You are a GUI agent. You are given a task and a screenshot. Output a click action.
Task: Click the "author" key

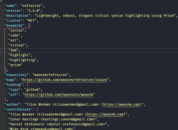click(12, 104)
